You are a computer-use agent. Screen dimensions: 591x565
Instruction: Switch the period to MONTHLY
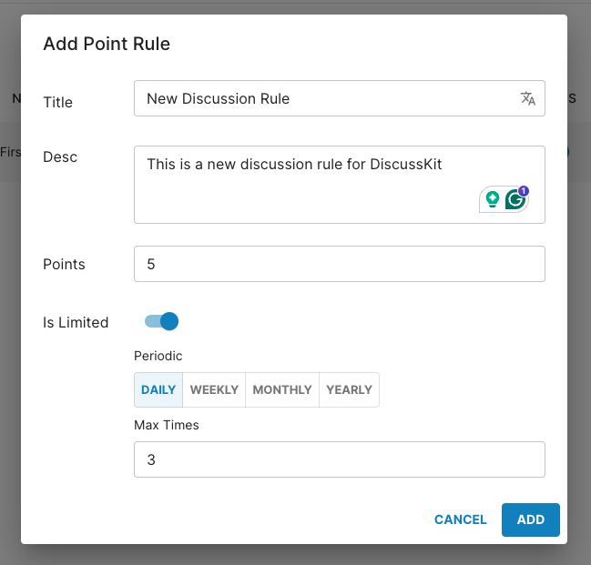(x=282, y=389)
